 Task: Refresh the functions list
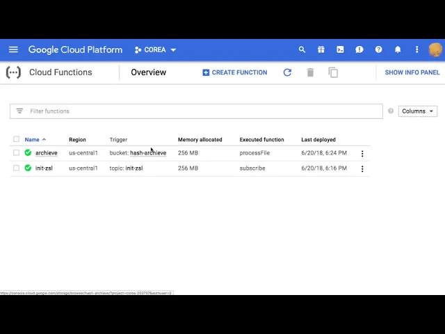pos(287,72)
